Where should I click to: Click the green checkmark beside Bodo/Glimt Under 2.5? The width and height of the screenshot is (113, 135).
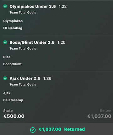(5, 42)
